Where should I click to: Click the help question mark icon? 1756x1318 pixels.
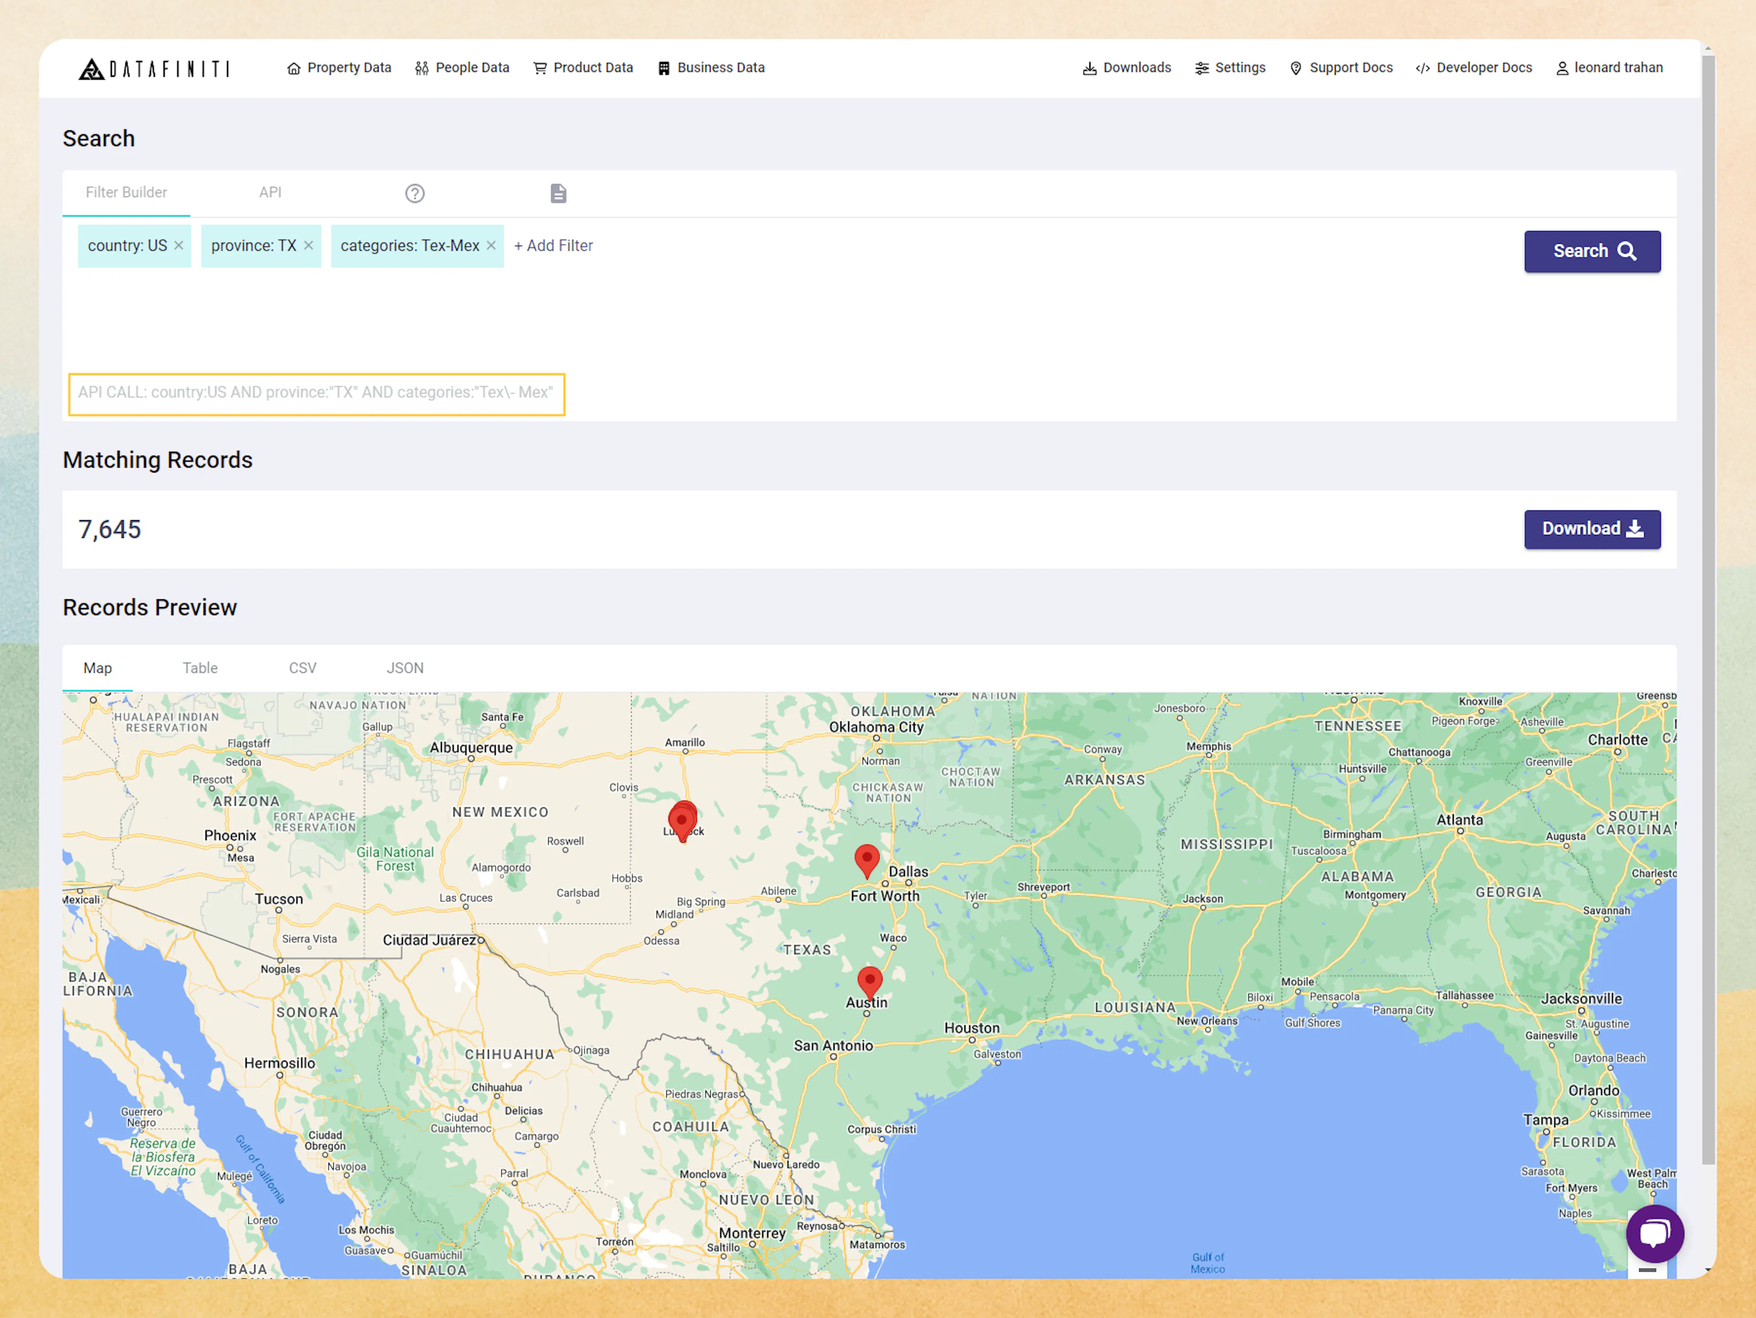point(414,193)
